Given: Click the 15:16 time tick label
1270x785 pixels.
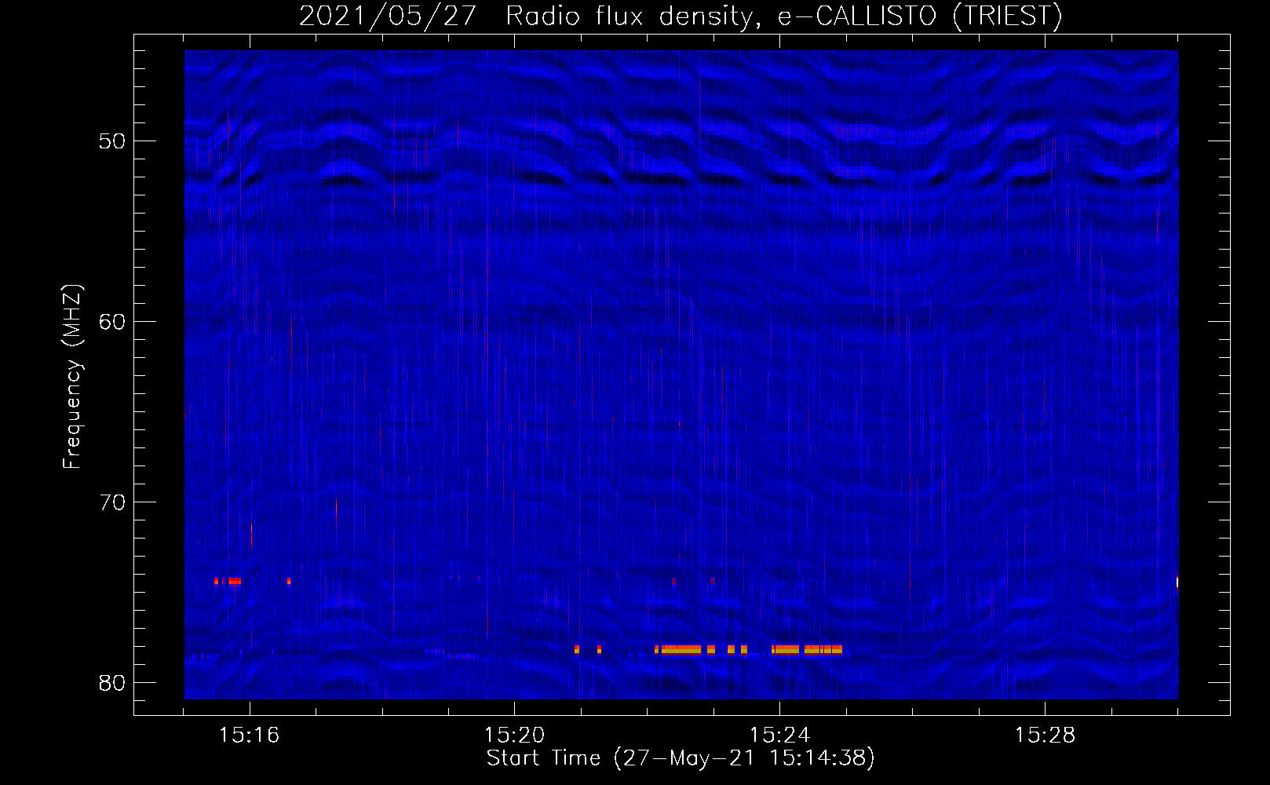Looking at the screenshot, I should click(249, 736).
